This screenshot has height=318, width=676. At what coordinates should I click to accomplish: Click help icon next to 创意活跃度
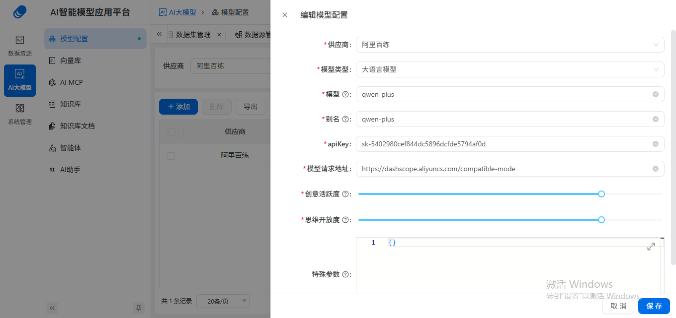pos(345,194)
